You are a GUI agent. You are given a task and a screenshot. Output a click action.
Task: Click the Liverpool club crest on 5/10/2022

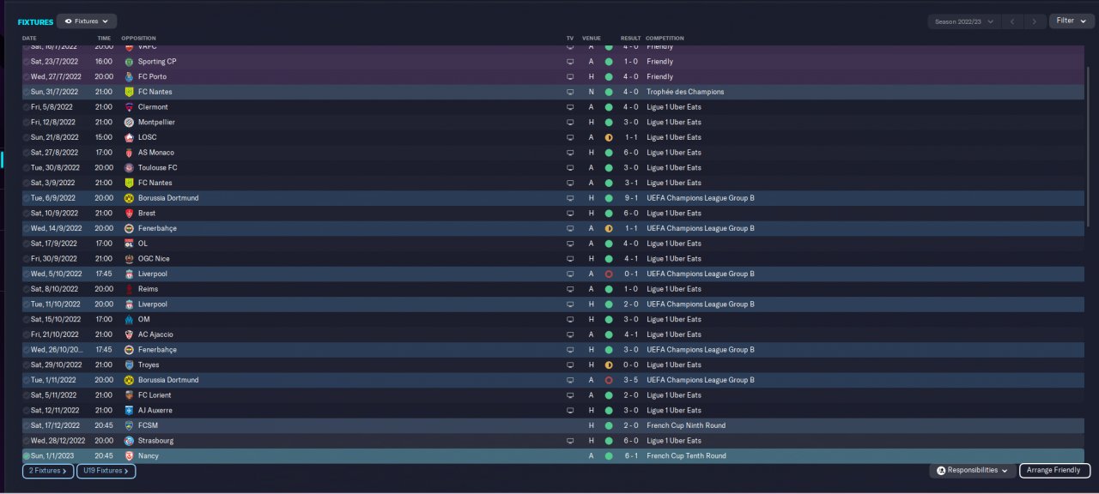click(129, 274)
